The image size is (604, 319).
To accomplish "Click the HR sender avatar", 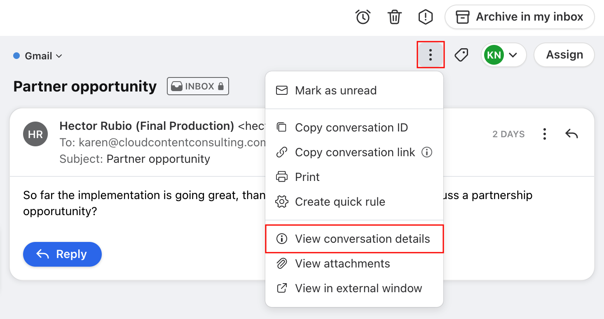I will [x=35, y=134].
